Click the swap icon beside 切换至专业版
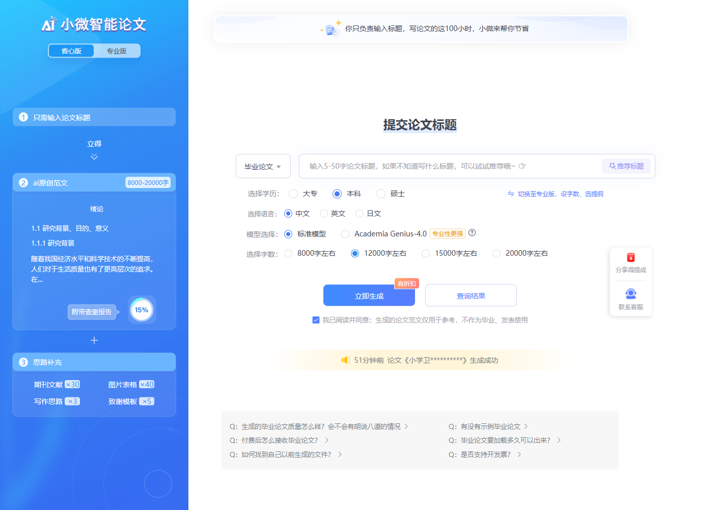 (x=511, y=194)
